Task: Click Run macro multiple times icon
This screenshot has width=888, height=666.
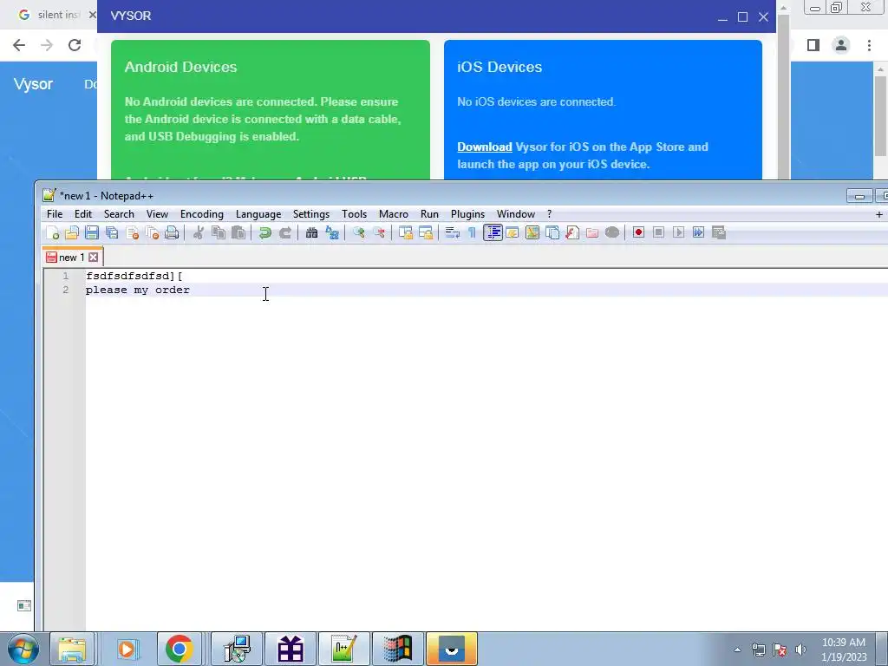Action: (x=698, y=232)
